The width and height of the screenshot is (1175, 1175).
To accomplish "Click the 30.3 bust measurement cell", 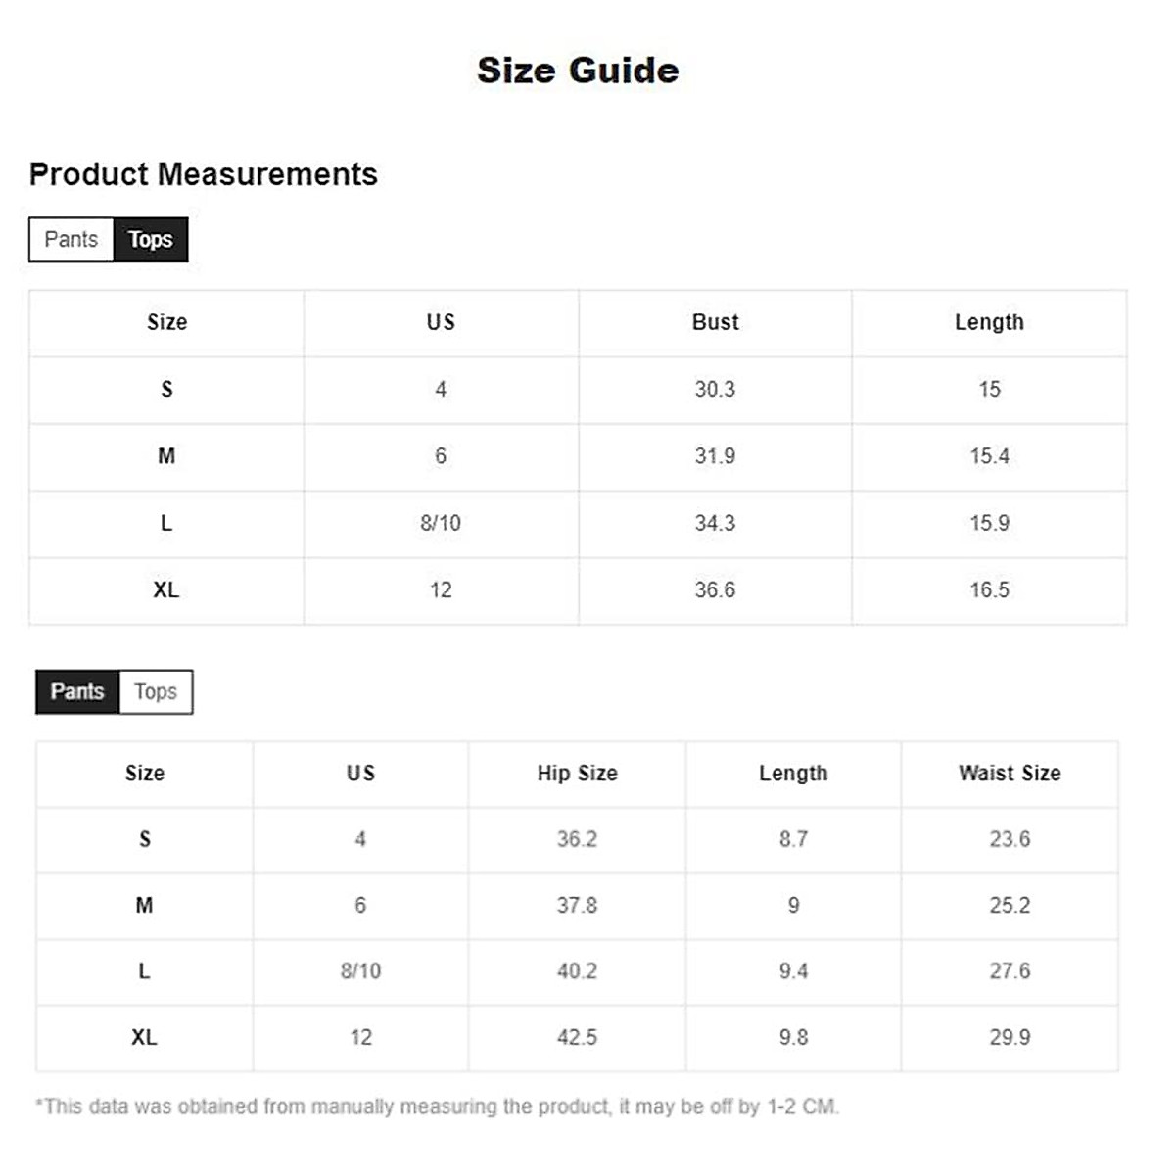I will [x=715, y=390].
